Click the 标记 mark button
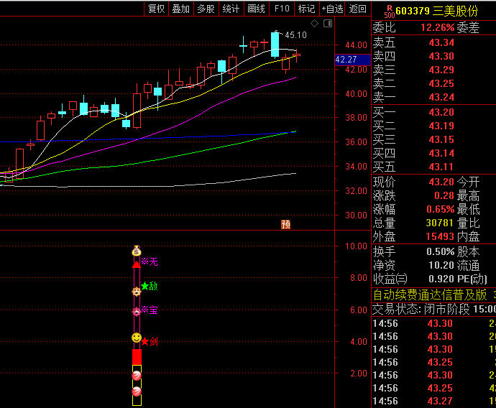This screenshot has width=496, height=408. (x=306, y=9)
